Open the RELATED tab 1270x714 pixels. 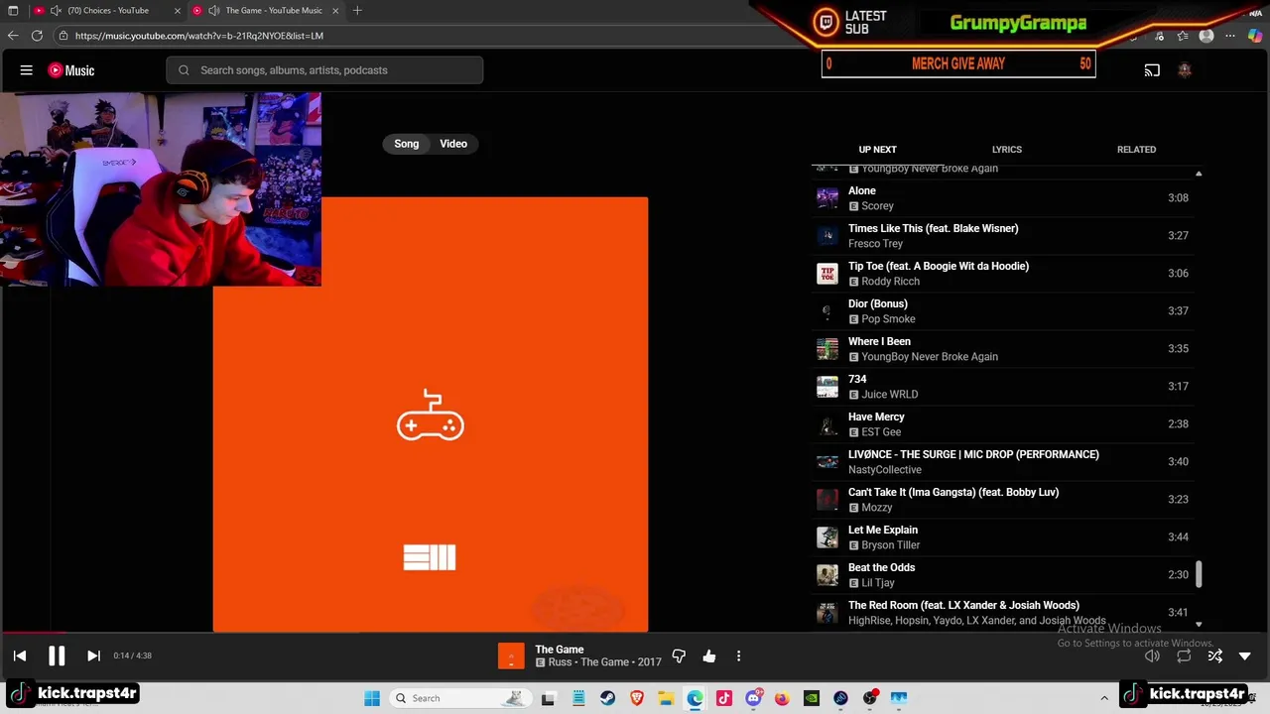1136,150
